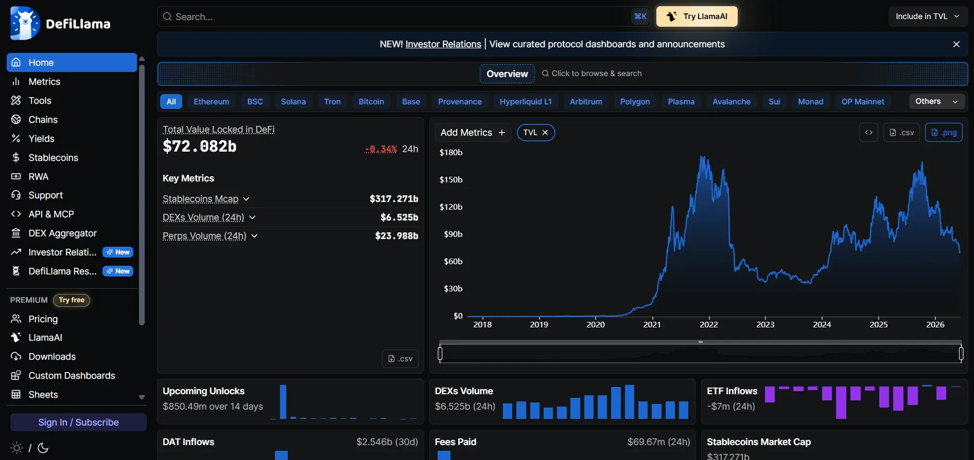Screen dimensions: 974x460
Task: Click the Custom Dashboards icon
Action: pos(16,375)
